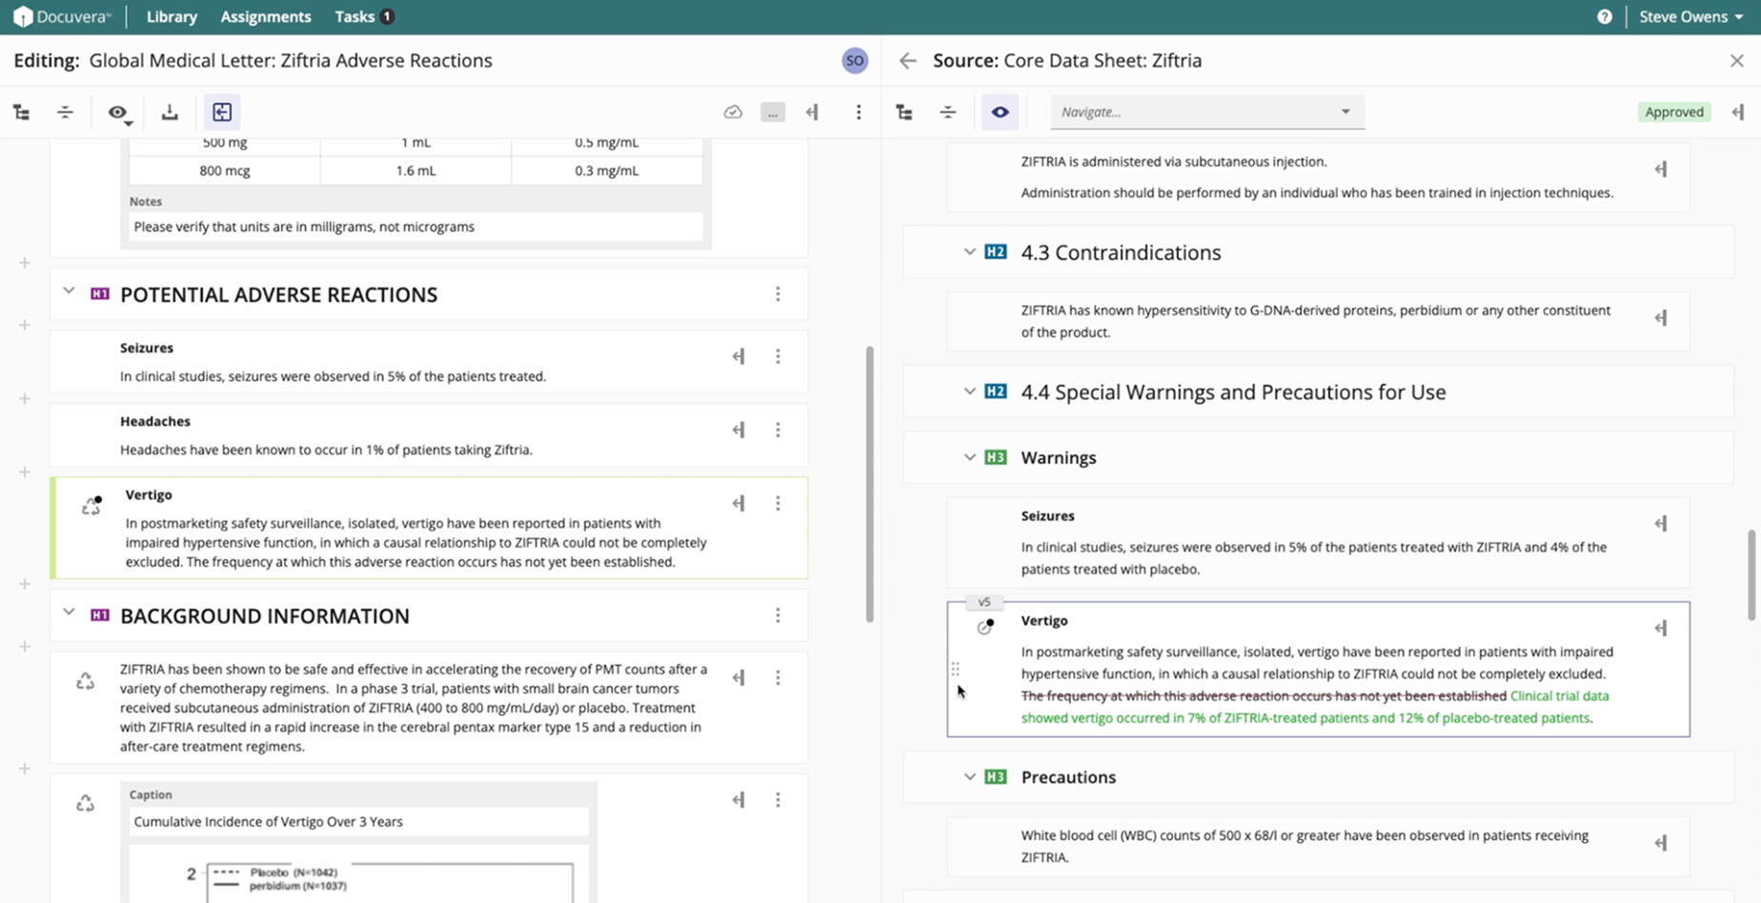Open the Assignments menu

(266, 17)
